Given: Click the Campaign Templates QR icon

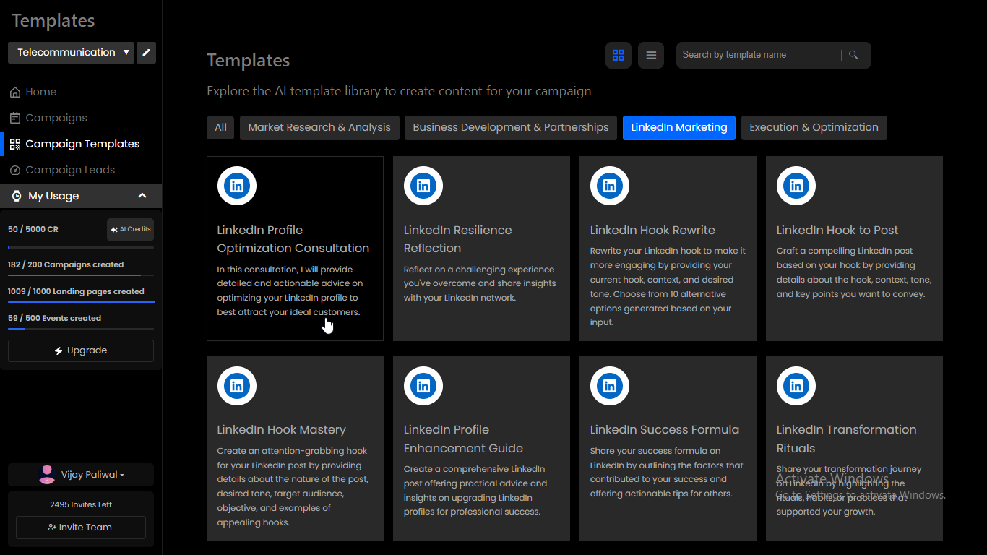Looking at the screenshot, I should click(x=15, y=144).
